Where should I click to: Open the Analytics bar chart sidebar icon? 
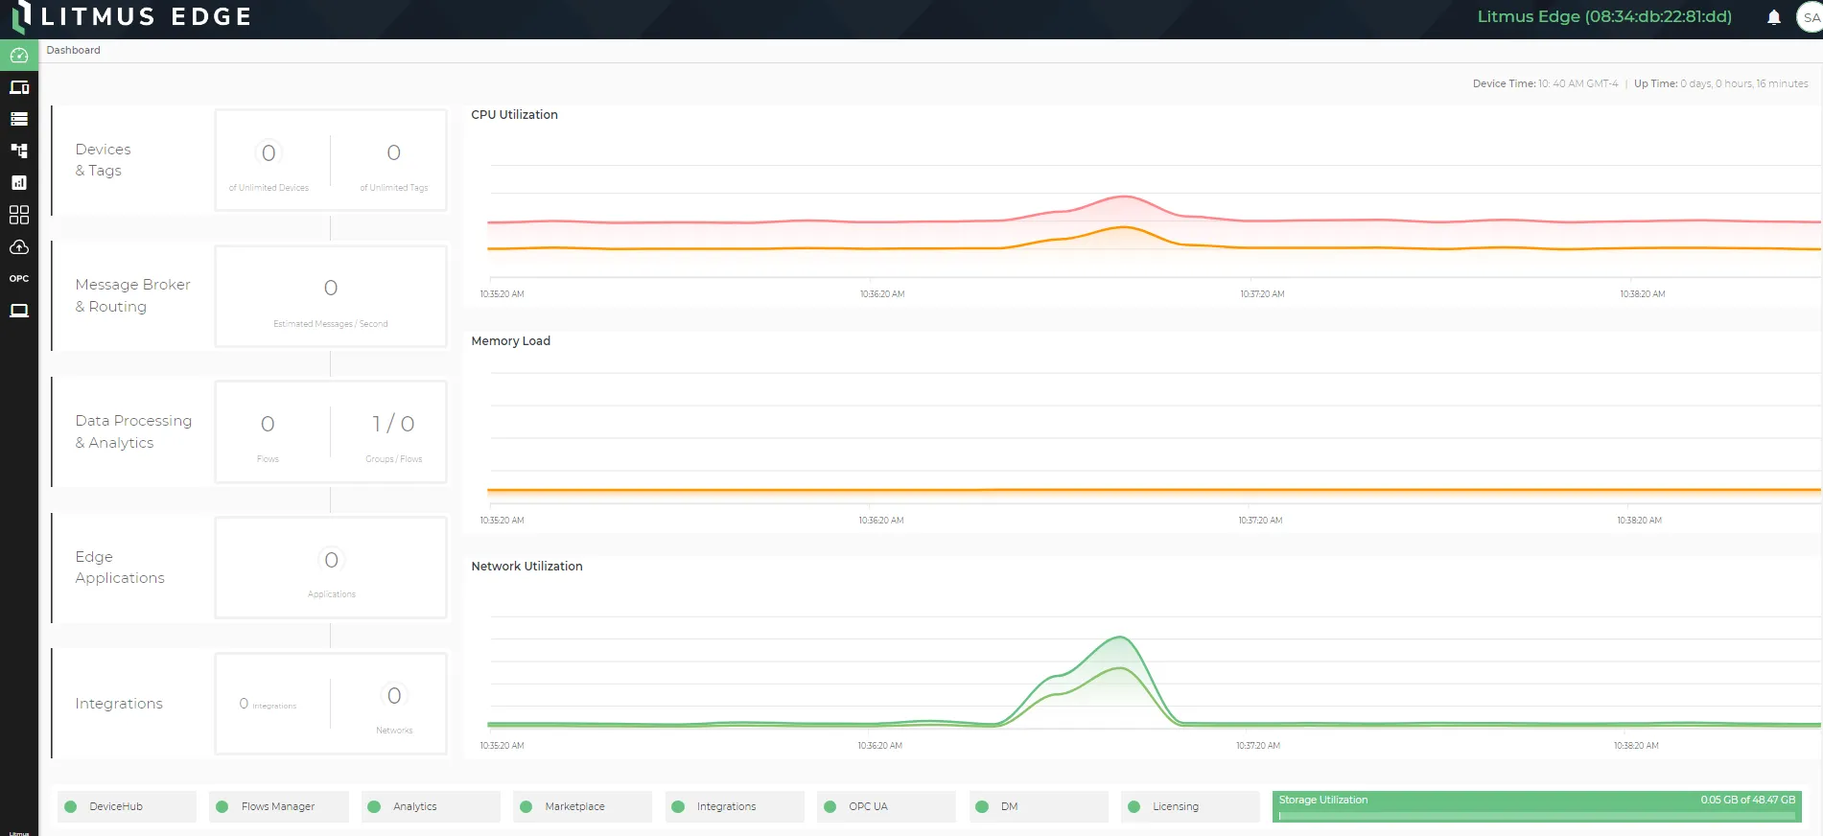tap(19, 182)
